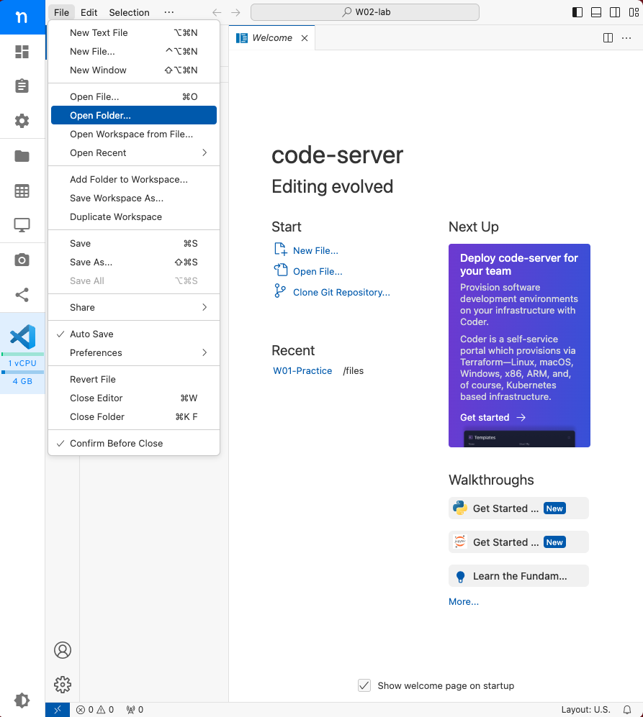Toggle Auto Save menu option
Image resolution: width=643 pixels, height=717 pixels.
[134, 334]
